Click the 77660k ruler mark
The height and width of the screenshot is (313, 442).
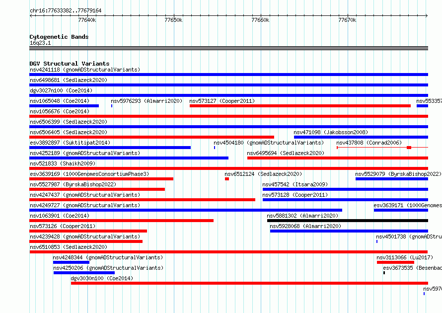click(x=260, y=20)
